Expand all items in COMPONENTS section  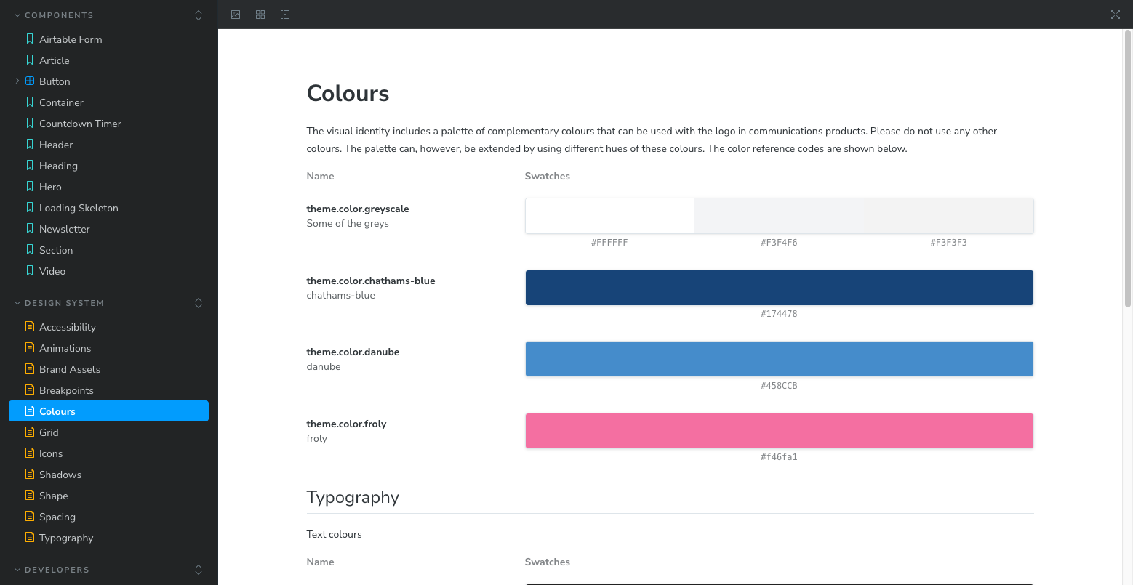199,15
